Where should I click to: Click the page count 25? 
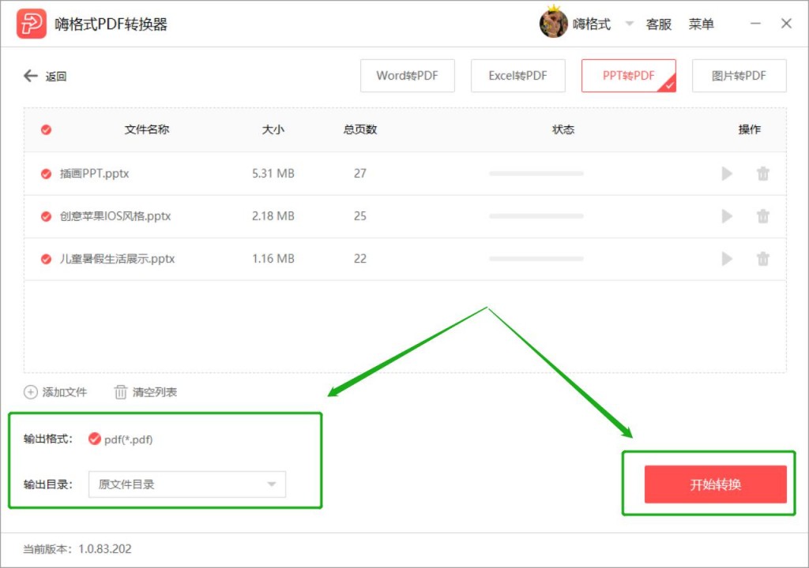360,216
